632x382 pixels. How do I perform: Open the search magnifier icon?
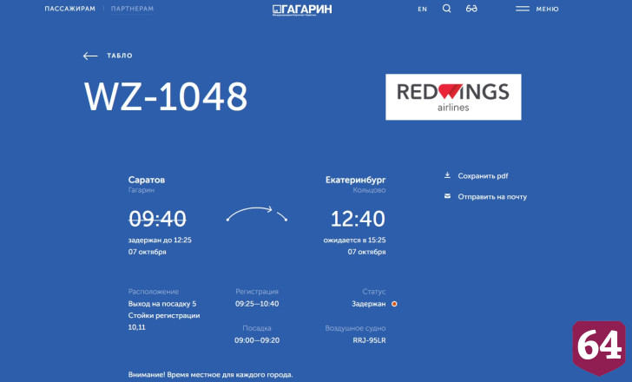pos(446,9)
